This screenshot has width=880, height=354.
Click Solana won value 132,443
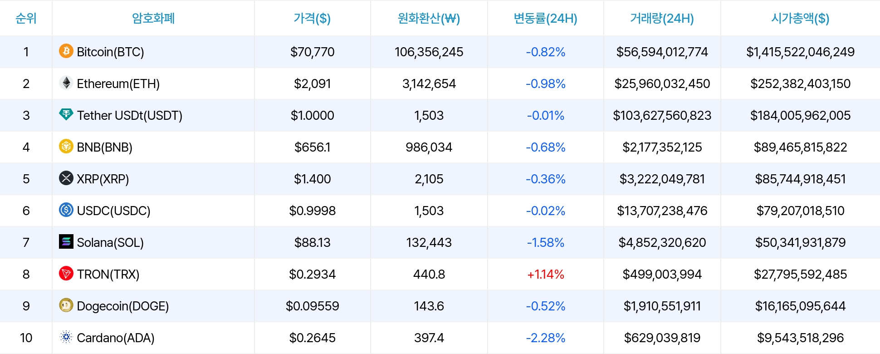click(x=429, y=243)
